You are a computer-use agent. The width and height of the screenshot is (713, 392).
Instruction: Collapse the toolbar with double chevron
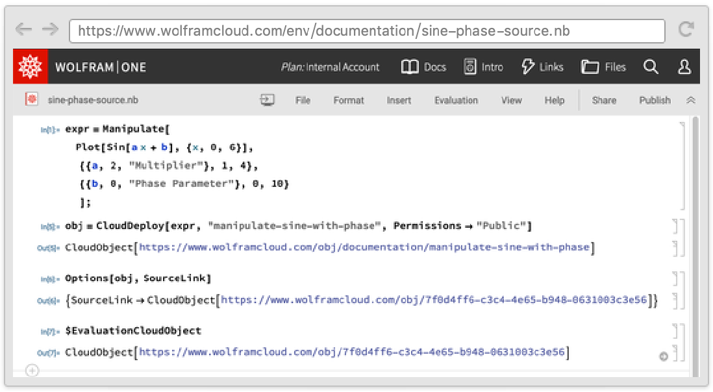pyautogui.click(x=691, y=101)
